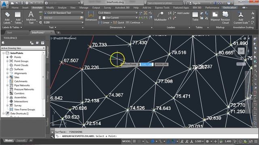
Task: Click the Toolspace help icon
Action: pos(42,43)
